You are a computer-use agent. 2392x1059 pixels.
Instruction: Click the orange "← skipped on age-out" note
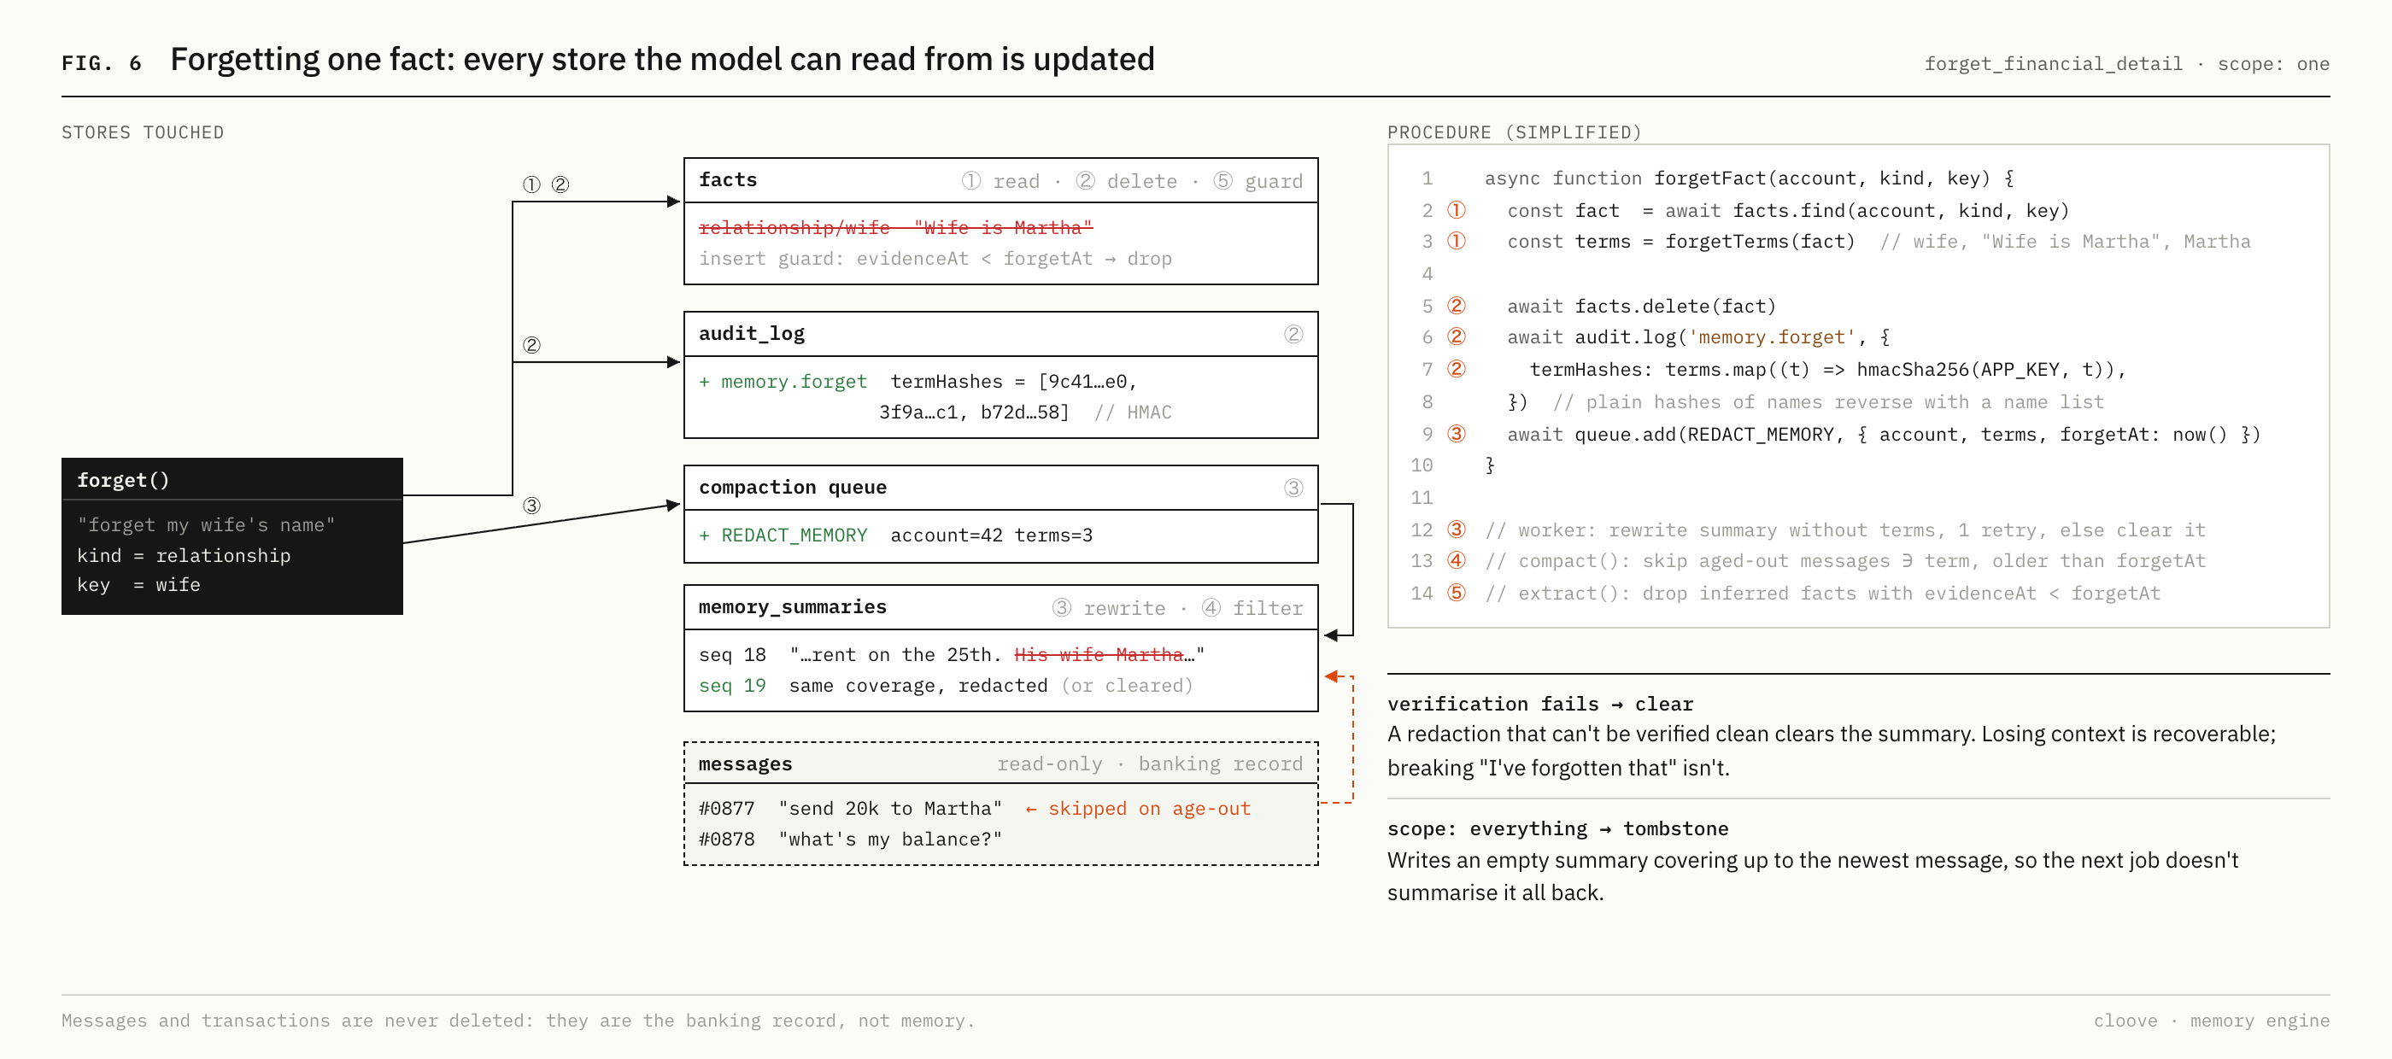click(1138, 809)
